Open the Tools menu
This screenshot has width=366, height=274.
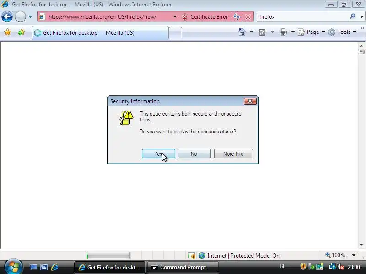click(342, 32)
